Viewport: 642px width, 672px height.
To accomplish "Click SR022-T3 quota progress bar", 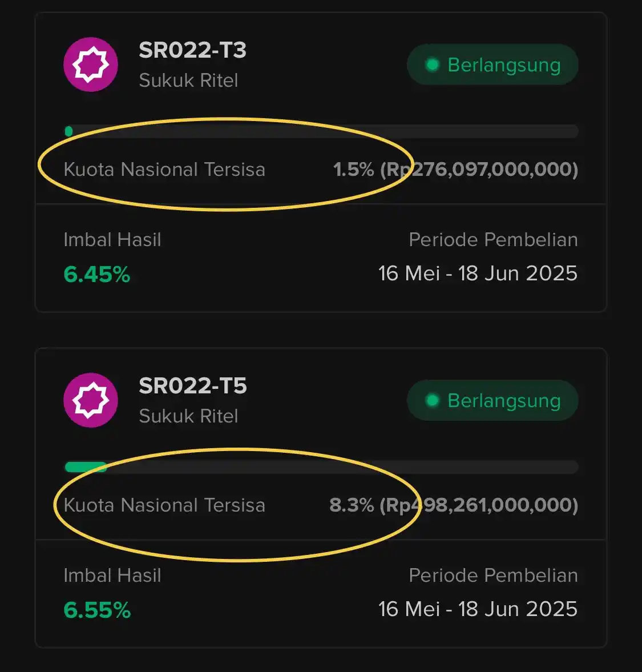I will [x=321, y=131].
